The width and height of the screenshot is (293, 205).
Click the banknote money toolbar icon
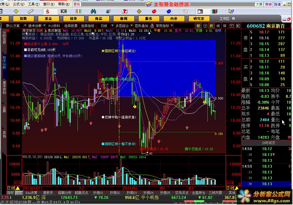pos(64,11)
